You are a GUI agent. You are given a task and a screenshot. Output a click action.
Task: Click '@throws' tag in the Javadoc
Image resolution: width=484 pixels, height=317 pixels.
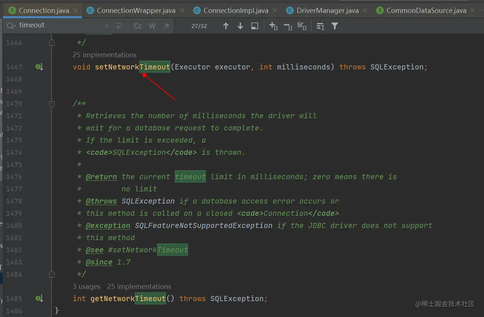(x=101, y=201)
